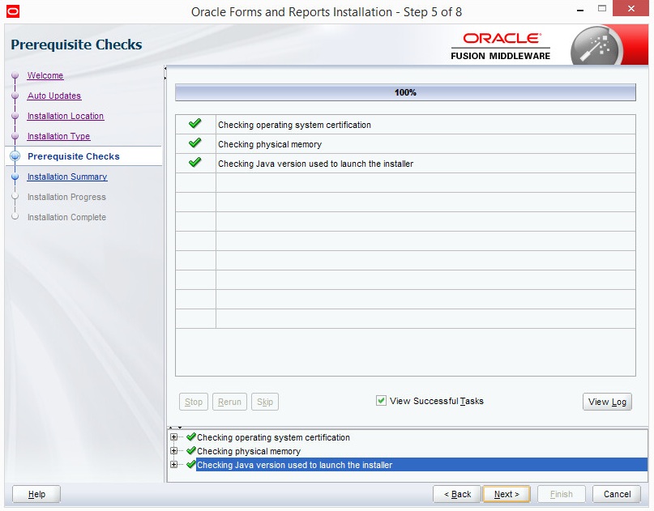Expand the physical memory tree node

coord(174,451)
